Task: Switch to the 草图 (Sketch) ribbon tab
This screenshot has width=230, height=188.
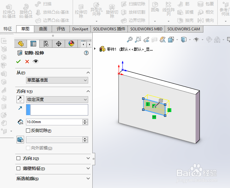Action: pyautogui.click(x=25, y=29)
